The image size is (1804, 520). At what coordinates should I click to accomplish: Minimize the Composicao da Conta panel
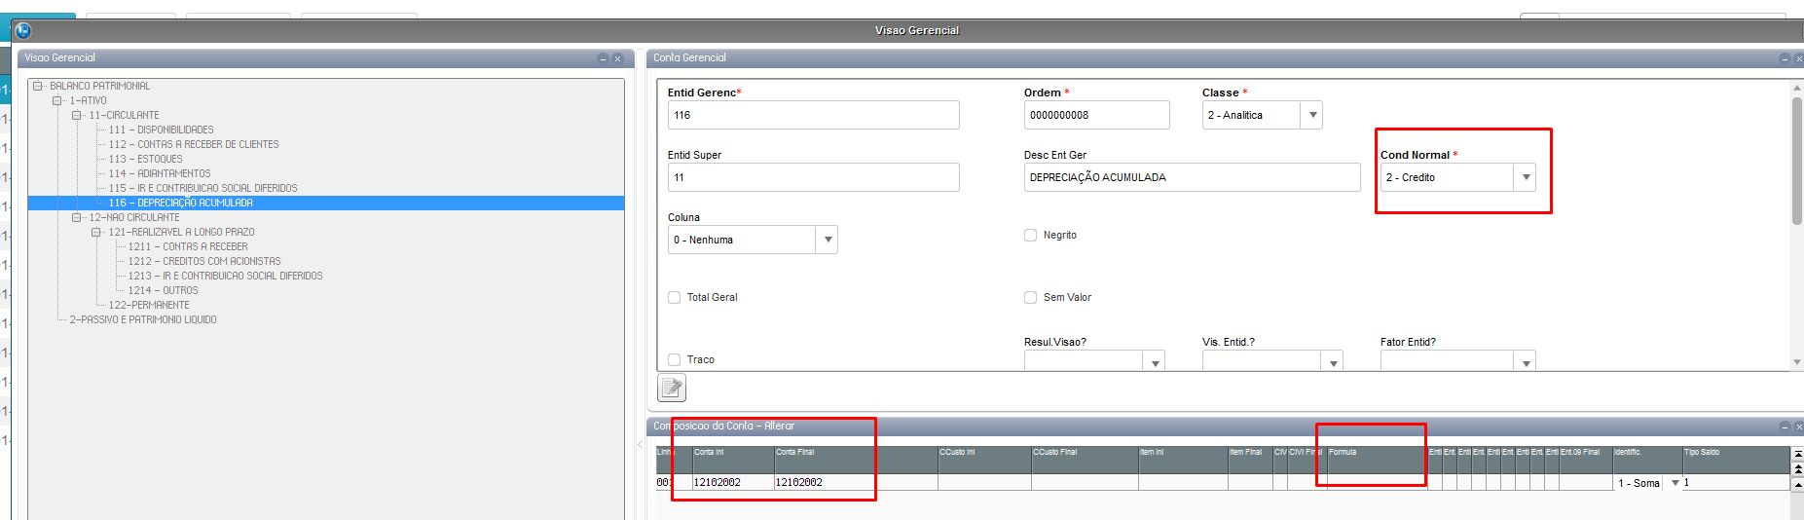coord(1785,427)
